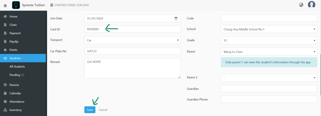
Task: Open the School dropdown list
Action: point(269,29)
